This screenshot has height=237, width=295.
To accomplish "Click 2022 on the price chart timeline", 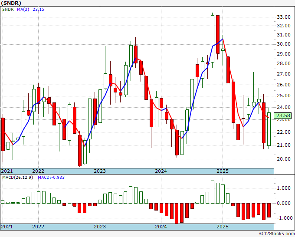I will pyautogui.click(x=38, y=171).
